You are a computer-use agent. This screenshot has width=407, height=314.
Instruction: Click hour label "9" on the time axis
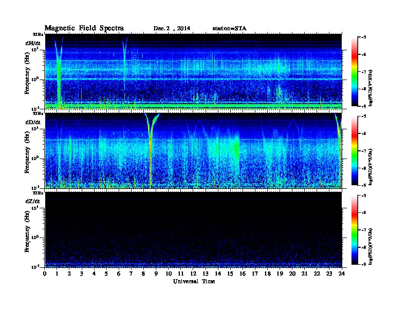156,273
